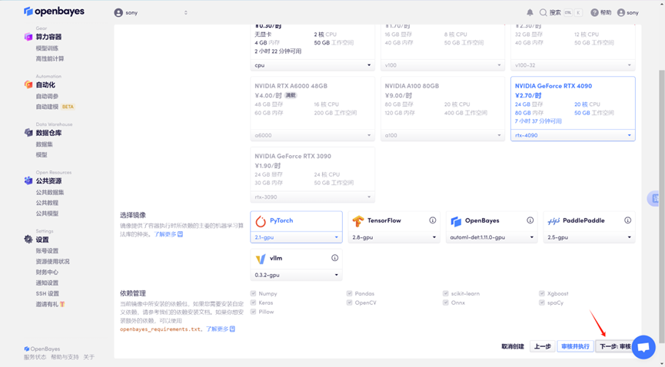The height and width of the screenshot is (367, 665).
Task: Click the 数据仓库 section icon
Action: point(28,133)
